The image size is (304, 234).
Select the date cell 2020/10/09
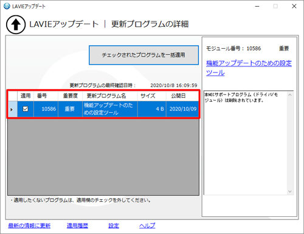click(x=182, y=109)
